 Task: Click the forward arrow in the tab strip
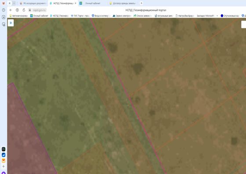point(14,3)
